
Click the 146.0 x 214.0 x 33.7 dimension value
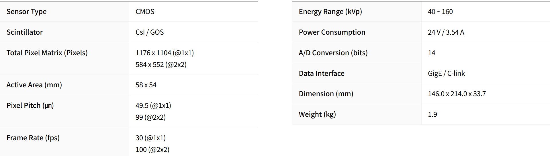[x=457, y=94]
